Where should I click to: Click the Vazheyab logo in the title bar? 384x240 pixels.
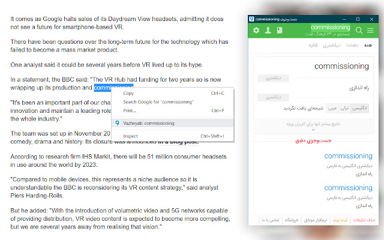(x=251, y=19)
